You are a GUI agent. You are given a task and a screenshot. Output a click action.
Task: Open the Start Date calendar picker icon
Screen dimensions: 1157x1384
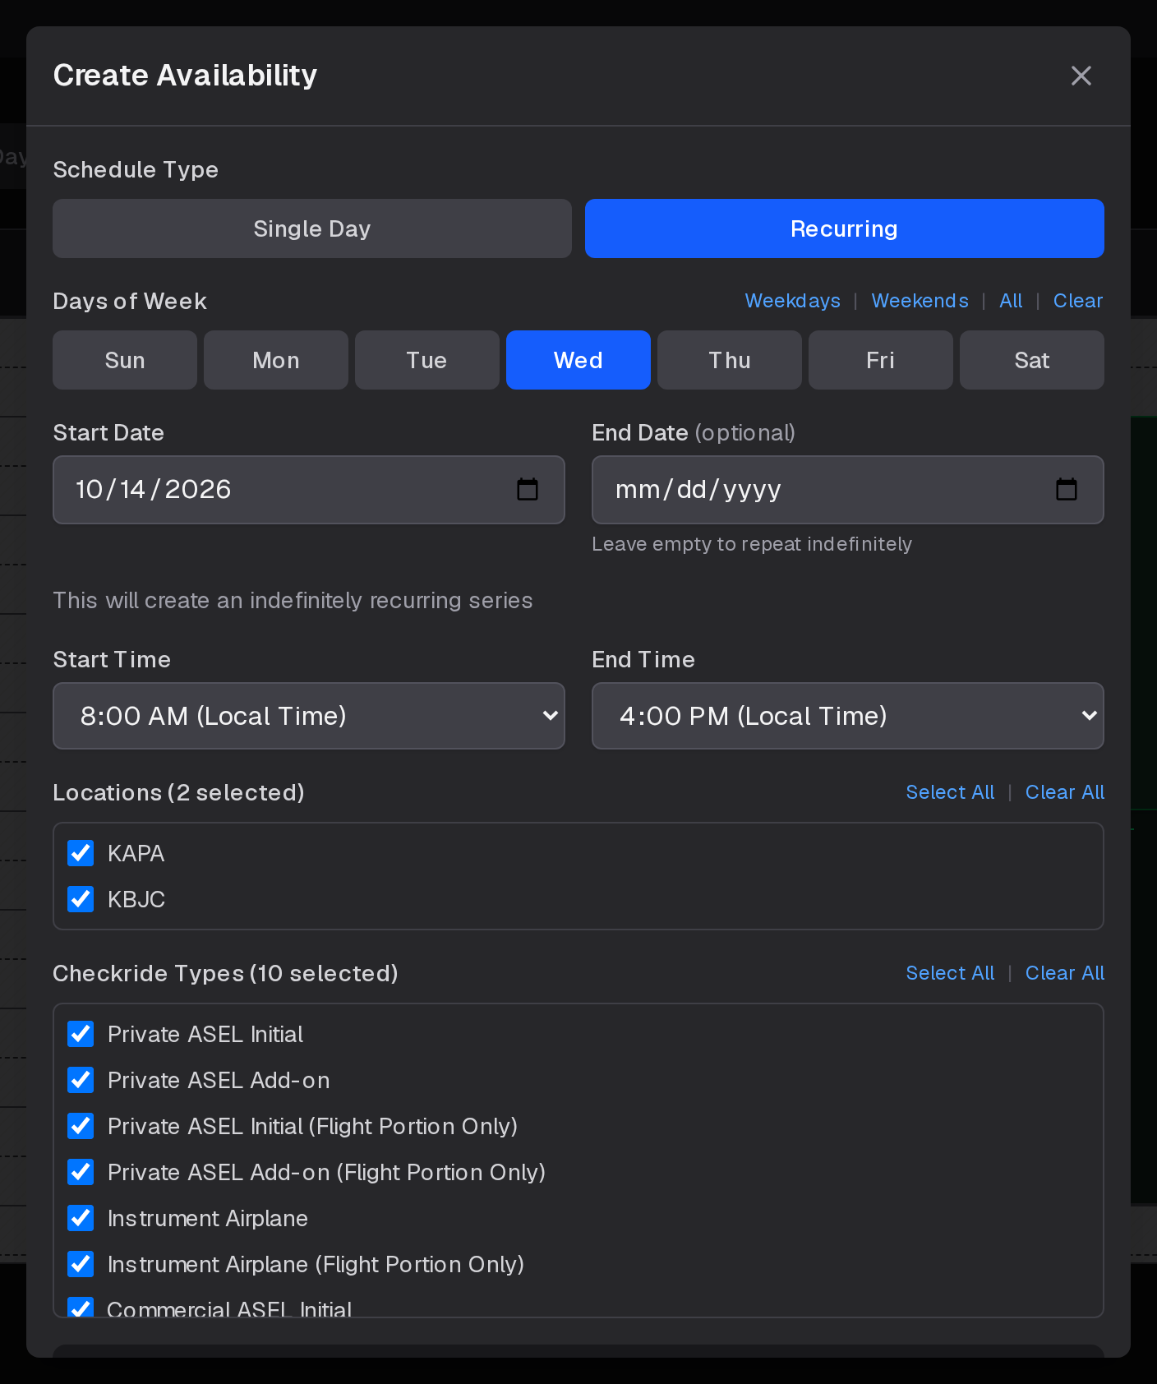point(528,490)
